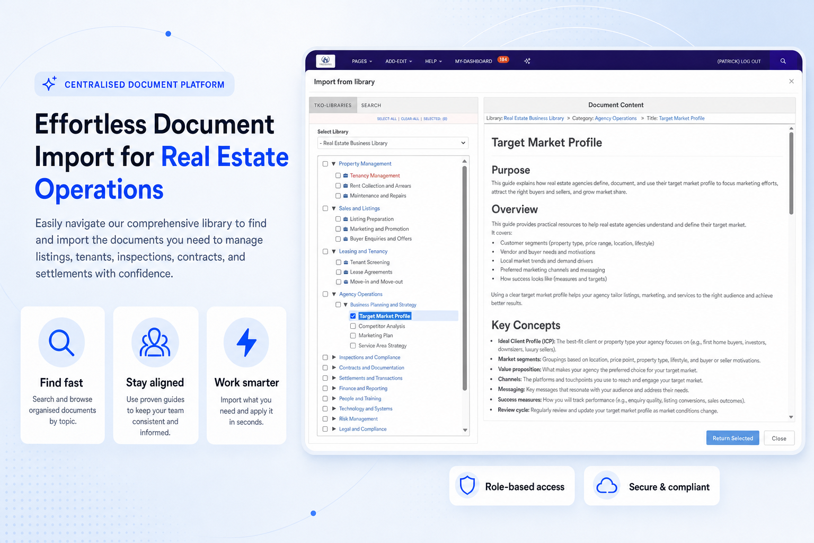Open the Select Library dropdown
This screenshot has height=543, width=814.
393,143
